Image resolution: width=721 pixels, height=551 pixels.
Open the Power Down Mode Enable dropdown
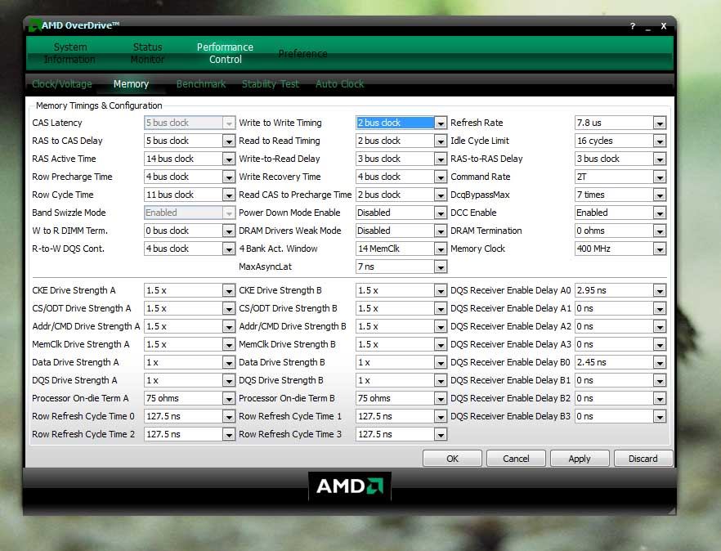tap(441, 213)
